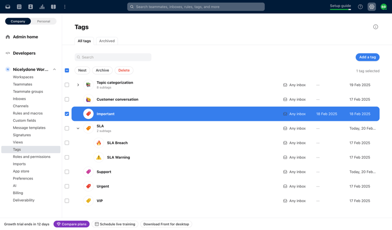Viewport: 392px width, 230px height.
Task: Click Download Front for desktop
Action: (x=166, y=224)
